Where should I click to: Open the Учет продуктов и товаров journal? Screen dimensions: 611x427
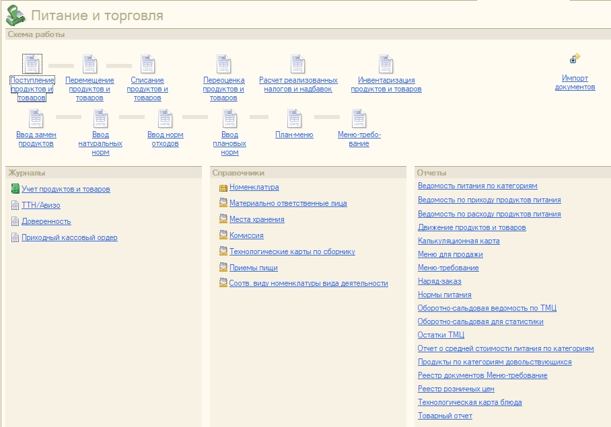pos(65,189)
